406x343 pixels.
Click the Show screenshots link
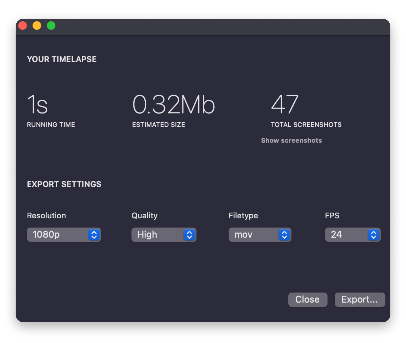coord(291,141)
